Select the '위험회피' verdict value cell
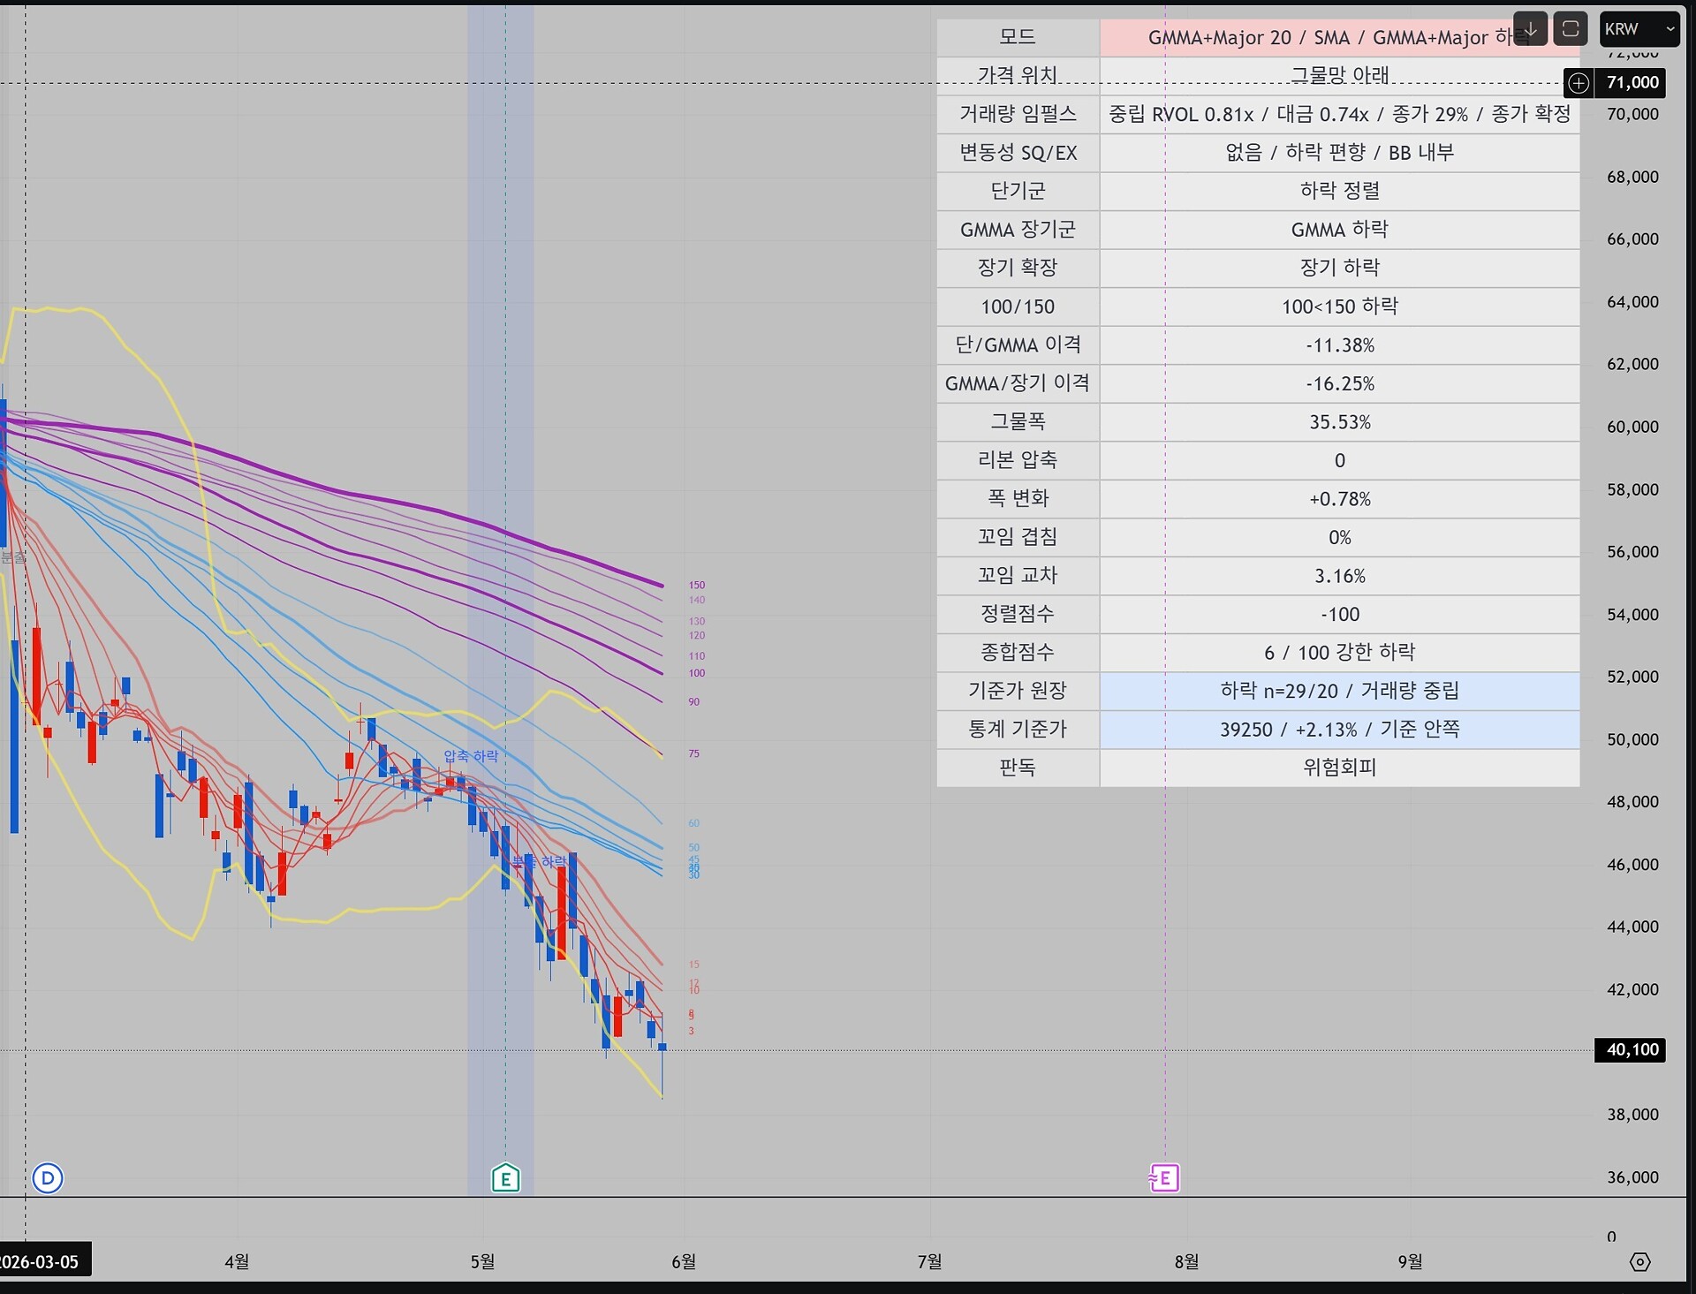The image size is (1696, 1294). [1339, 768]
